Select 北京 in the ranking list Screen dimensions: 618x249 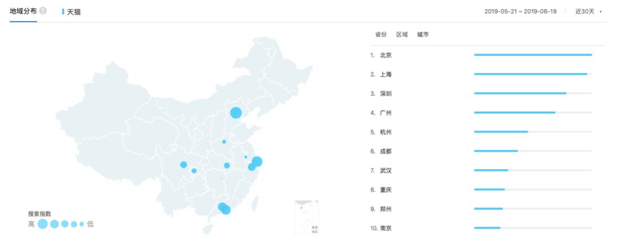click(386, 55)
